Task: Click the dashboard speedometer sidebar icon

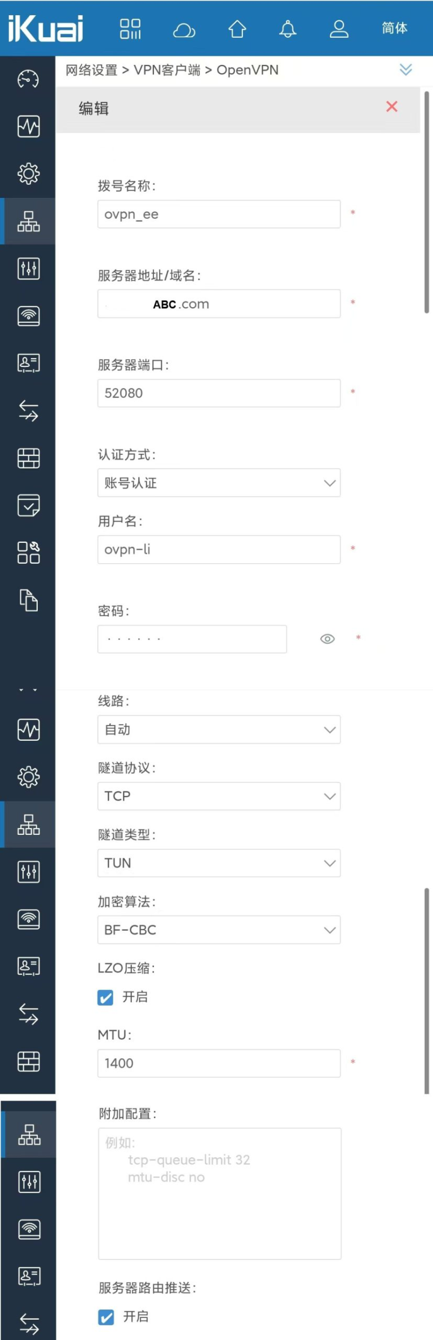Action: pos(28,79)
